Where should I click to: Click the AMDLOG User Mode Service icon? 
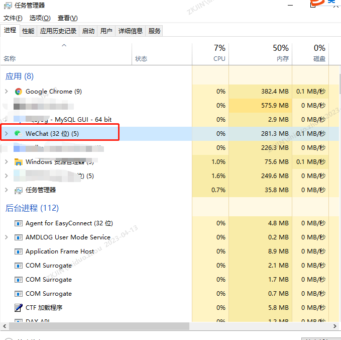click(19, 237)
